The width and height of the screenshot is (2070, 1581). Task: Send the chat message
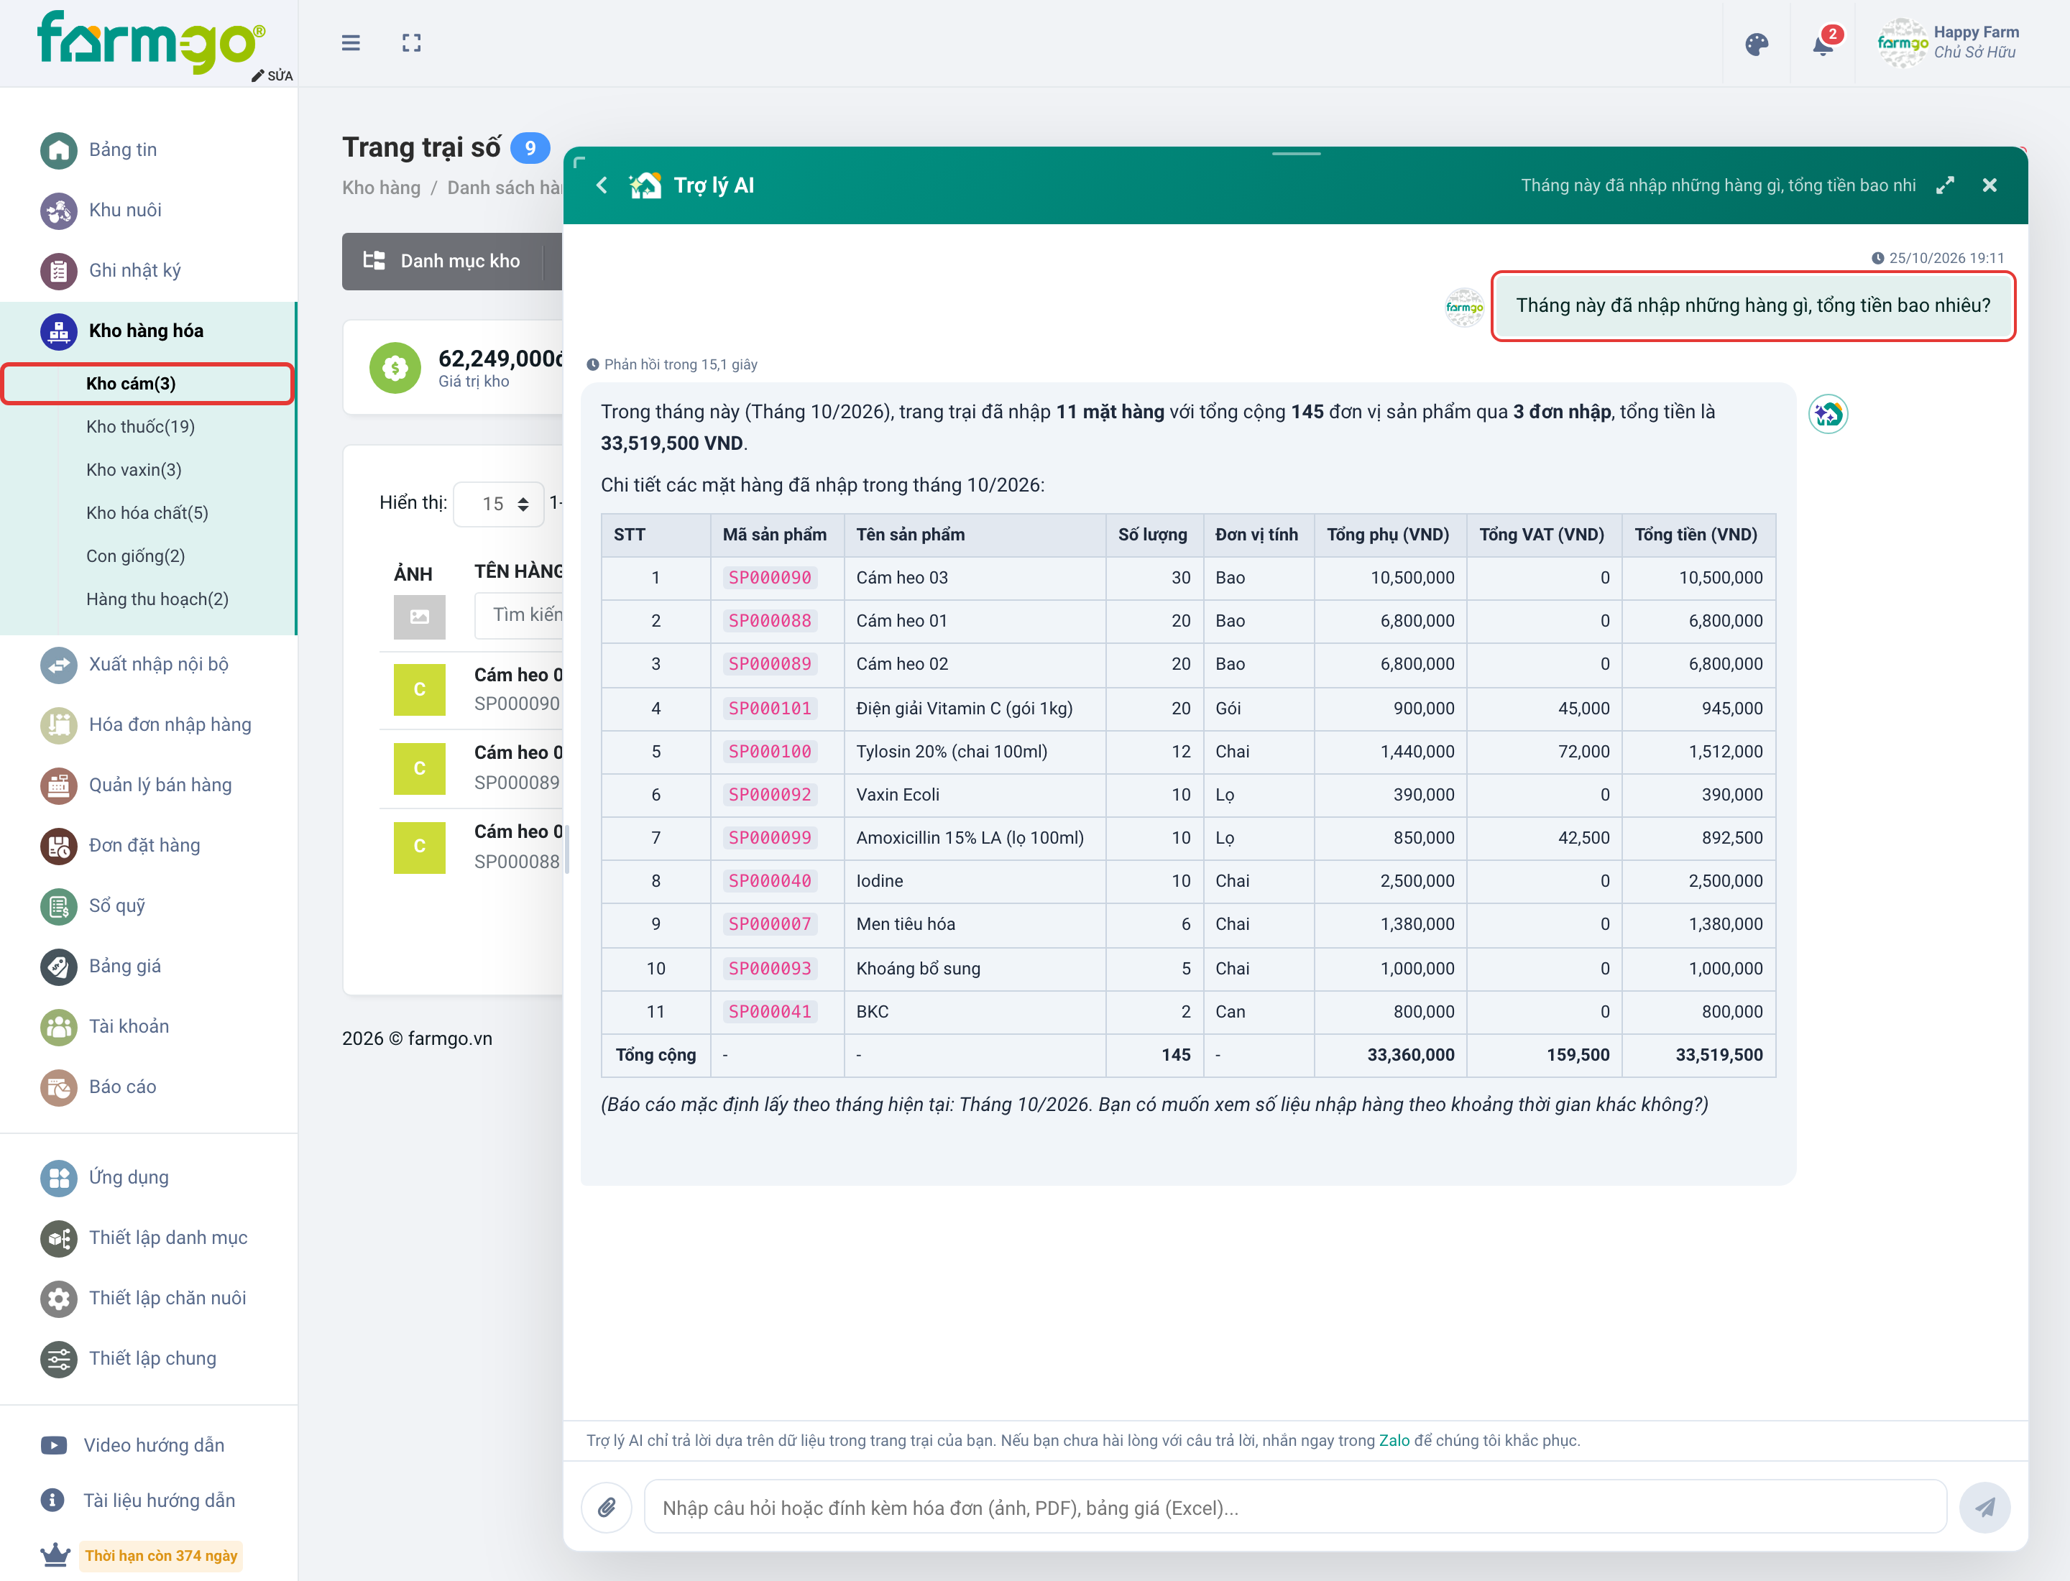tap(1984, 1507)
